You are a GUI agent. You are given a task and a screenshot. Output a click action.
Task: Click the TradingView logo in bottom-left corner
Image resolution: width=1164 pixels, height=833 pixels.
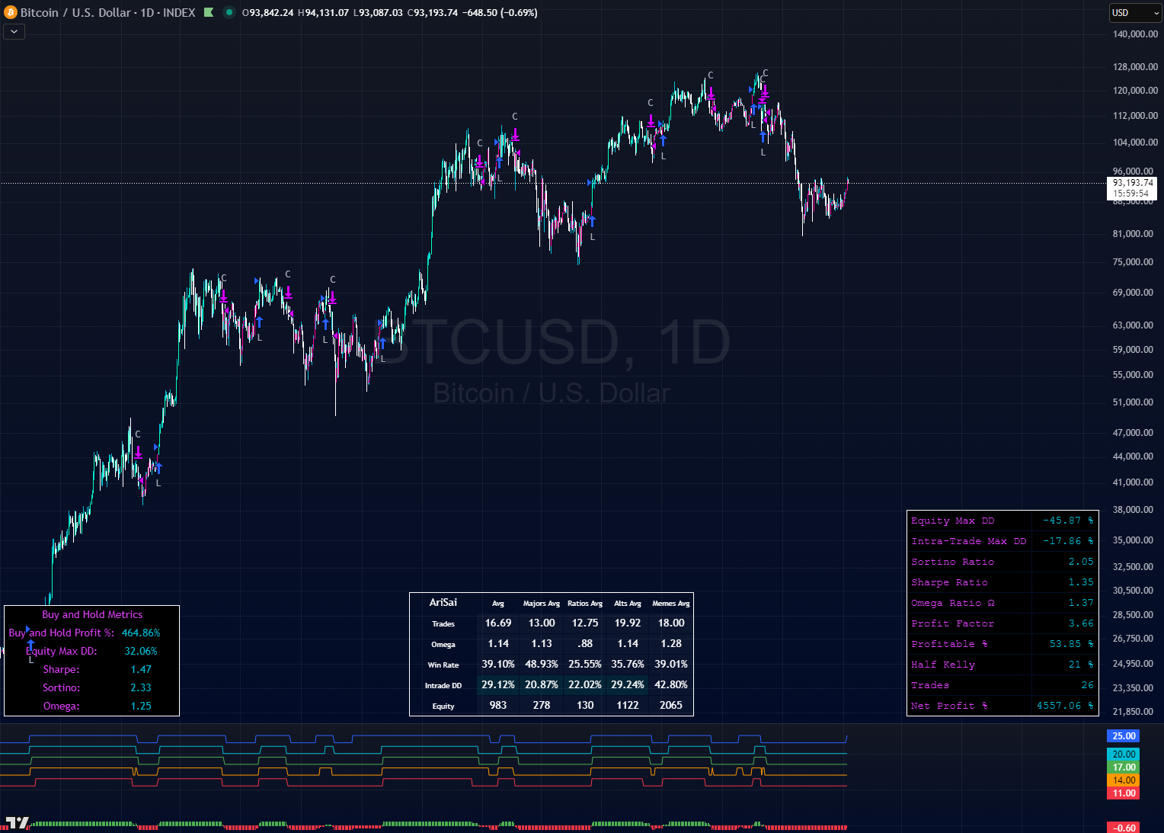click(x=17, y=823)
